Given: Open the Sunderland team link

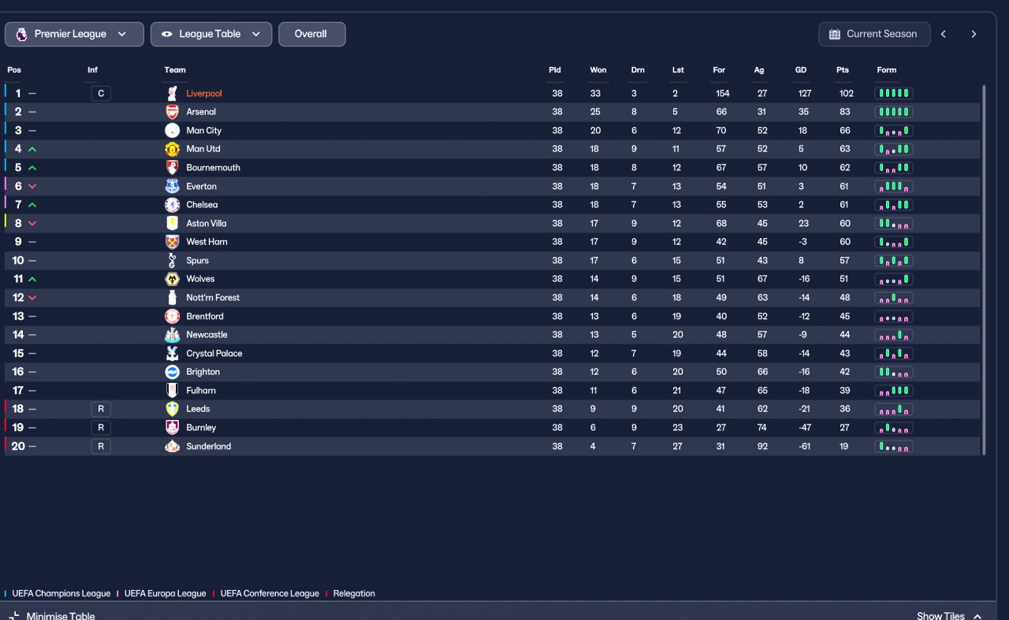Looking at the screenshot, I should pos(209,447).
